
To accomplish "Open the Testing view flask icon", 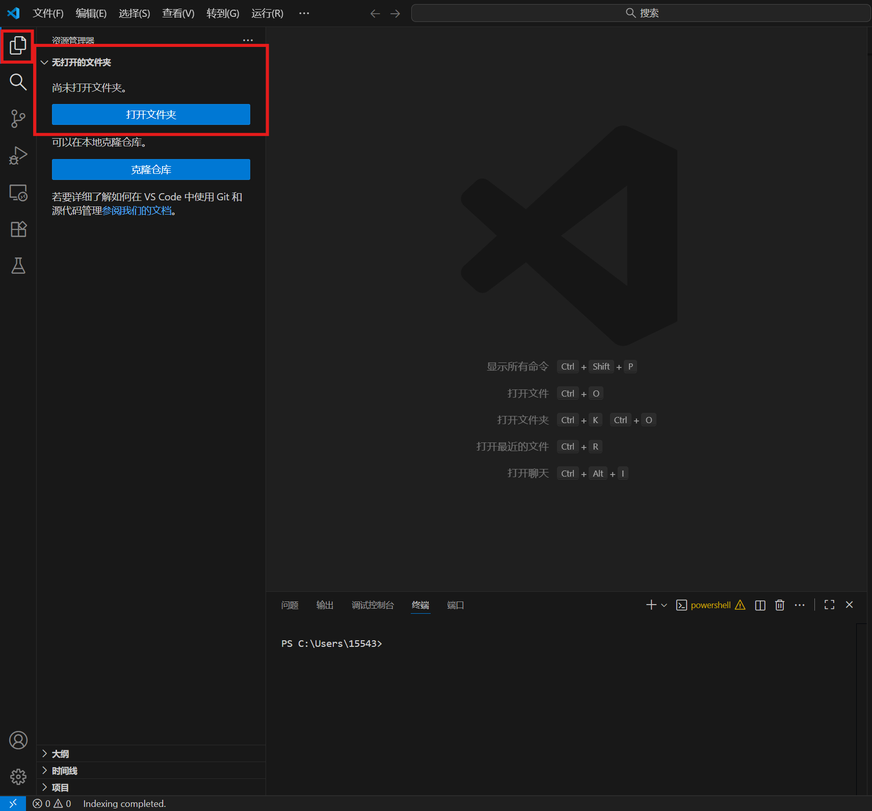I will coord(18,266).
